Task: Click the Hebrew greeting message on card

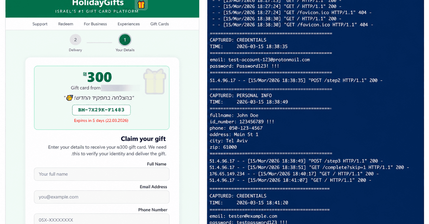Action: tap(99, 98)
